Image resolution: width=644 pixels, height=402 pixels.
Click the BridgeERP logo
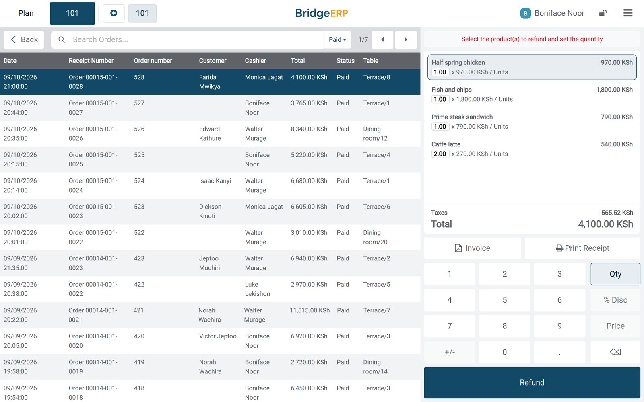(x=322, y=13)
